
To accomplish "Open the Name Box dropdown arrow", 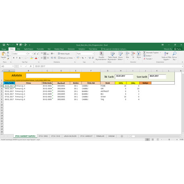I will coord(13,66).
